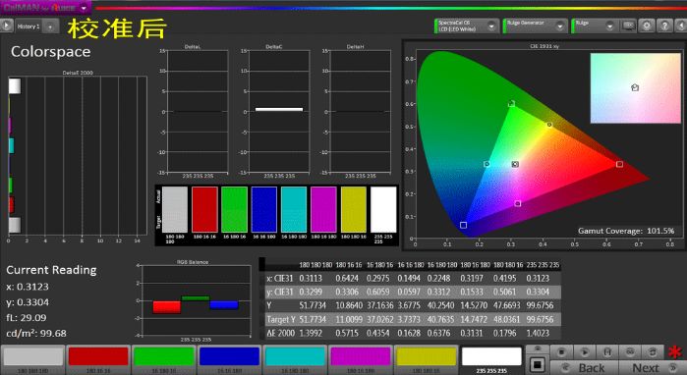Select the green 16 180 16 reading pattern

[163, 359]
